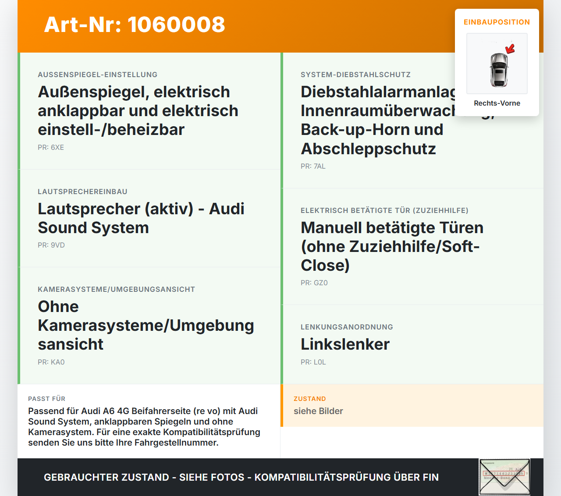The image size is (561, 496).
Task: Click the PR: 6XE code
Action: point(51,147)
